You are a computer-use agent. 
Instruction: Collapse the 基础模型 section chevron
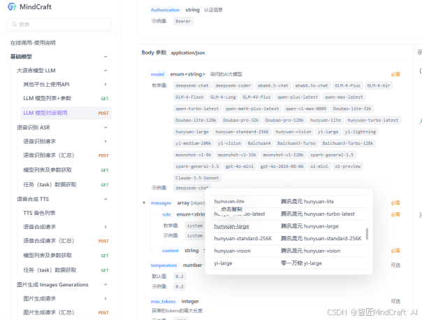tap(105, 57)
